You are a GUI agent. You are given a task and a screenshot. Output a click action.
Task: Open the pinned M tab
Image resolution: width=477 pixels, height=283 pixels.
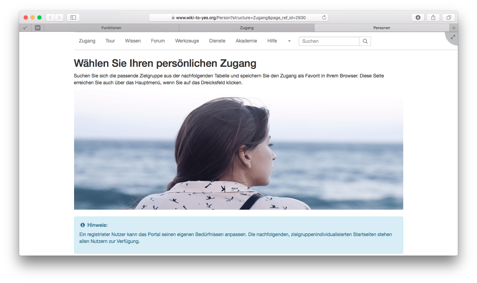tap(38, 28)
